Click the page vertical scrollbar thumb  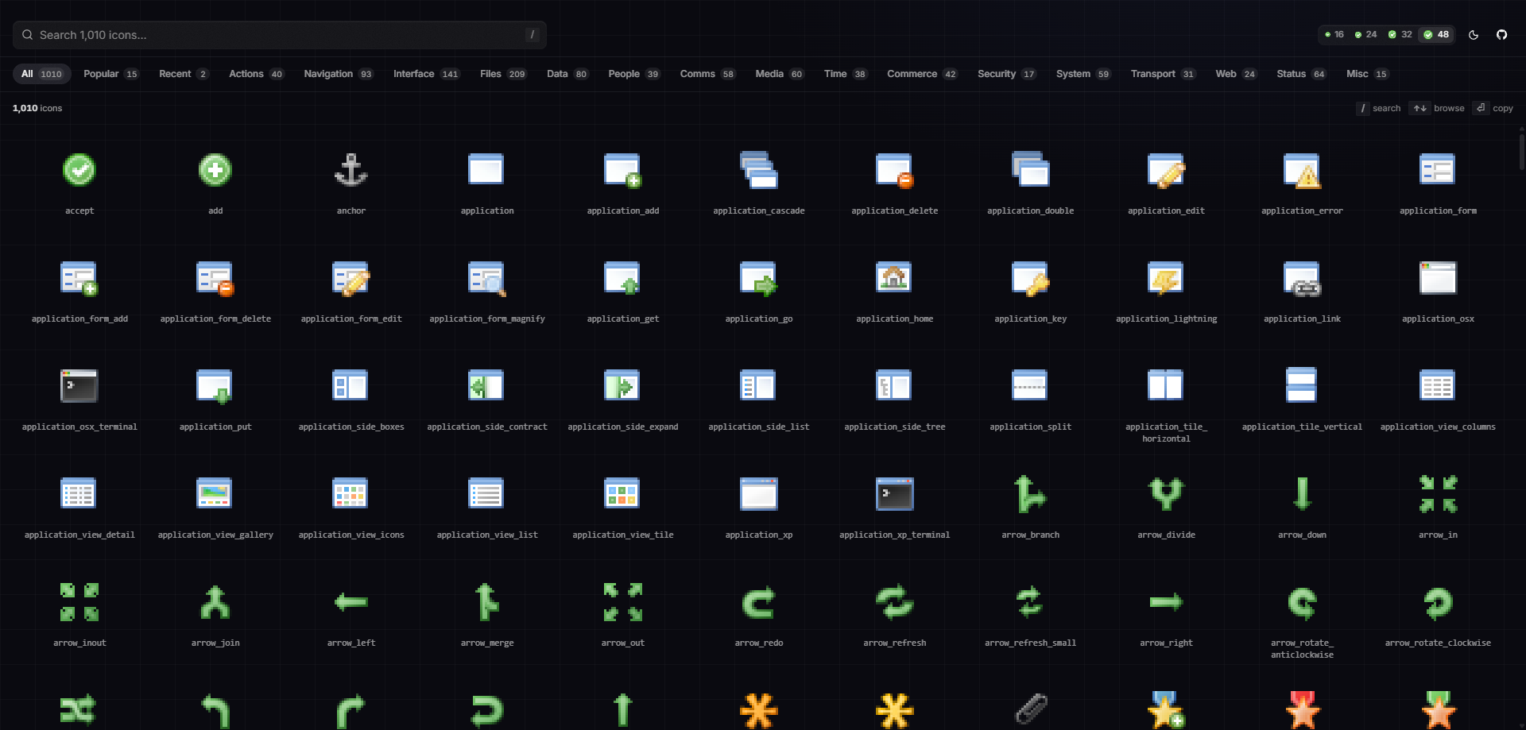(1521, 151)
